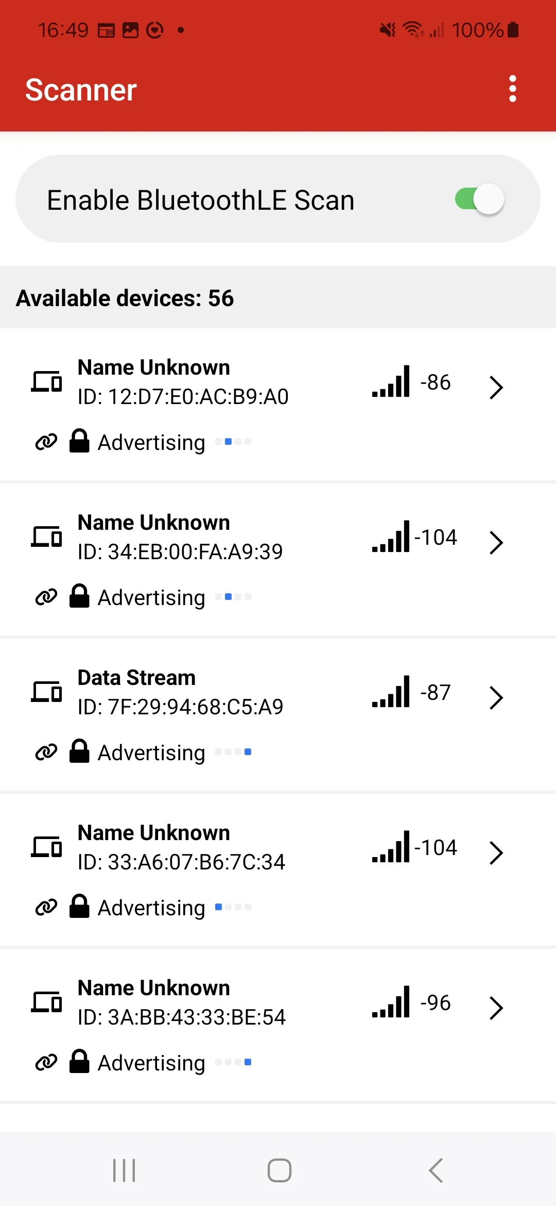The height and width of the screenshot is (1206, 556).
Task: Open Data Stream device with chevron arrow
Action: [496, 698]
